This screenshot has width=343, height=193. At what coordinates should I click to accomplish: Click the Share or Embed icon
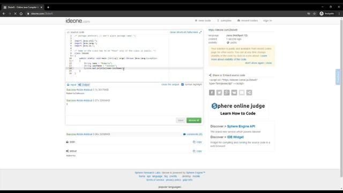(210, 75)
